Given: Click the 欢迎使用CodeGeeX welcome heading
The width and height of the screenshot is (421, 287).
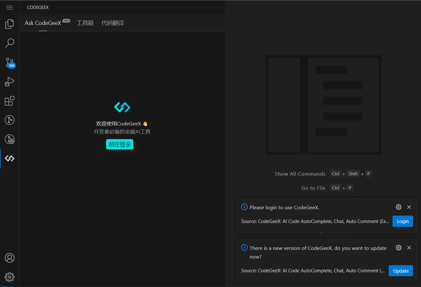Looking at the screenshot, I should 122,124.
